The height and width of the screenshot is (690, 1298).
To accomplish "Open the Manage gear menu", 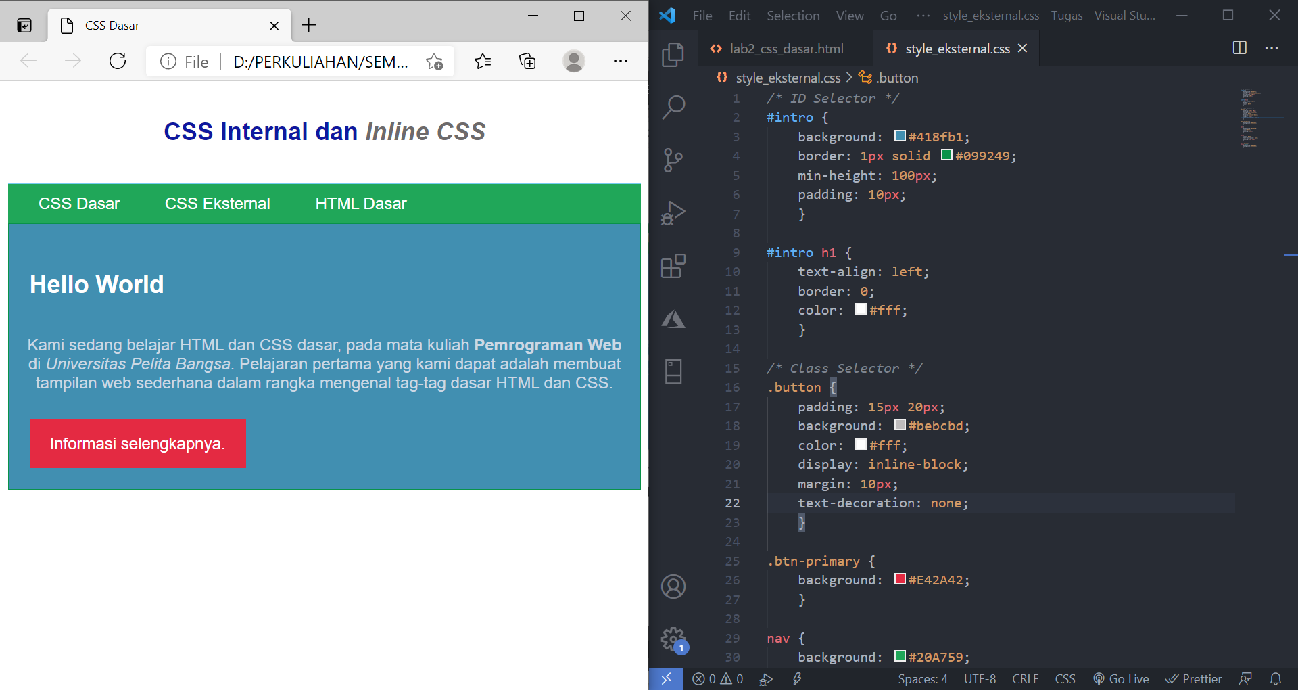I will click(673, 639).
